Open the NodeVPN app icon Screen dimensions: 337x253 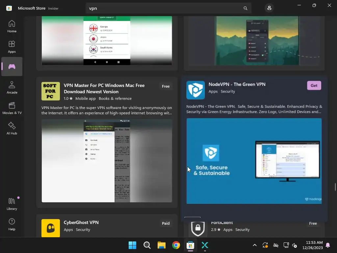point(195,90)
